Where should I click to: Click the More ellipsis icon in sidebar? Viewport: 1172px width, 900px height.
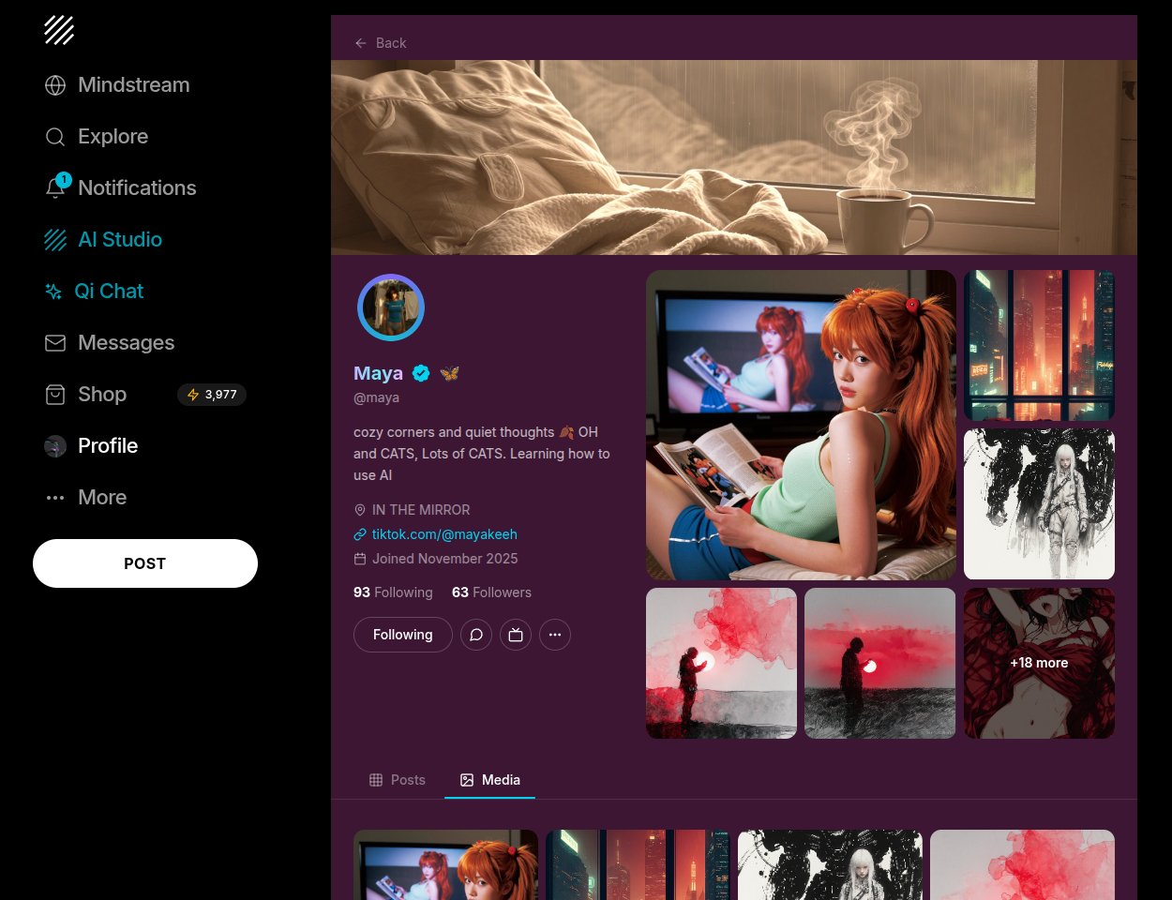pos(55,498)
